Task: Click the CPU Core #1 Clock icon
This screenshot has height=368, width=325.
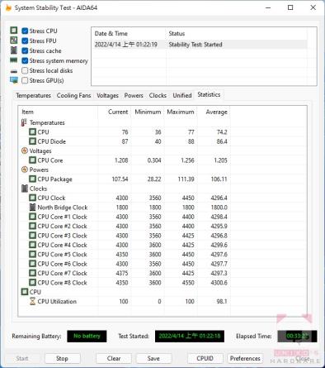Action: pos(32,217)
